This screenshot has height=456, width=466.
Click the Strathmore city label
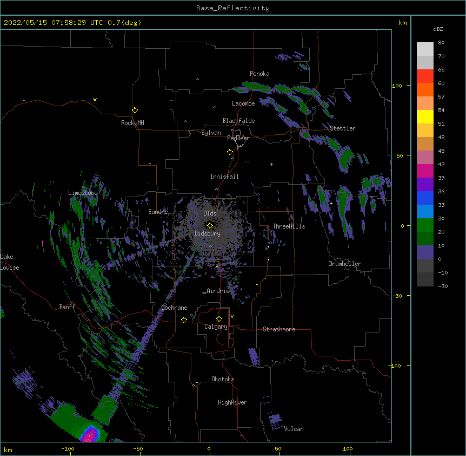(x=279, y=329)
